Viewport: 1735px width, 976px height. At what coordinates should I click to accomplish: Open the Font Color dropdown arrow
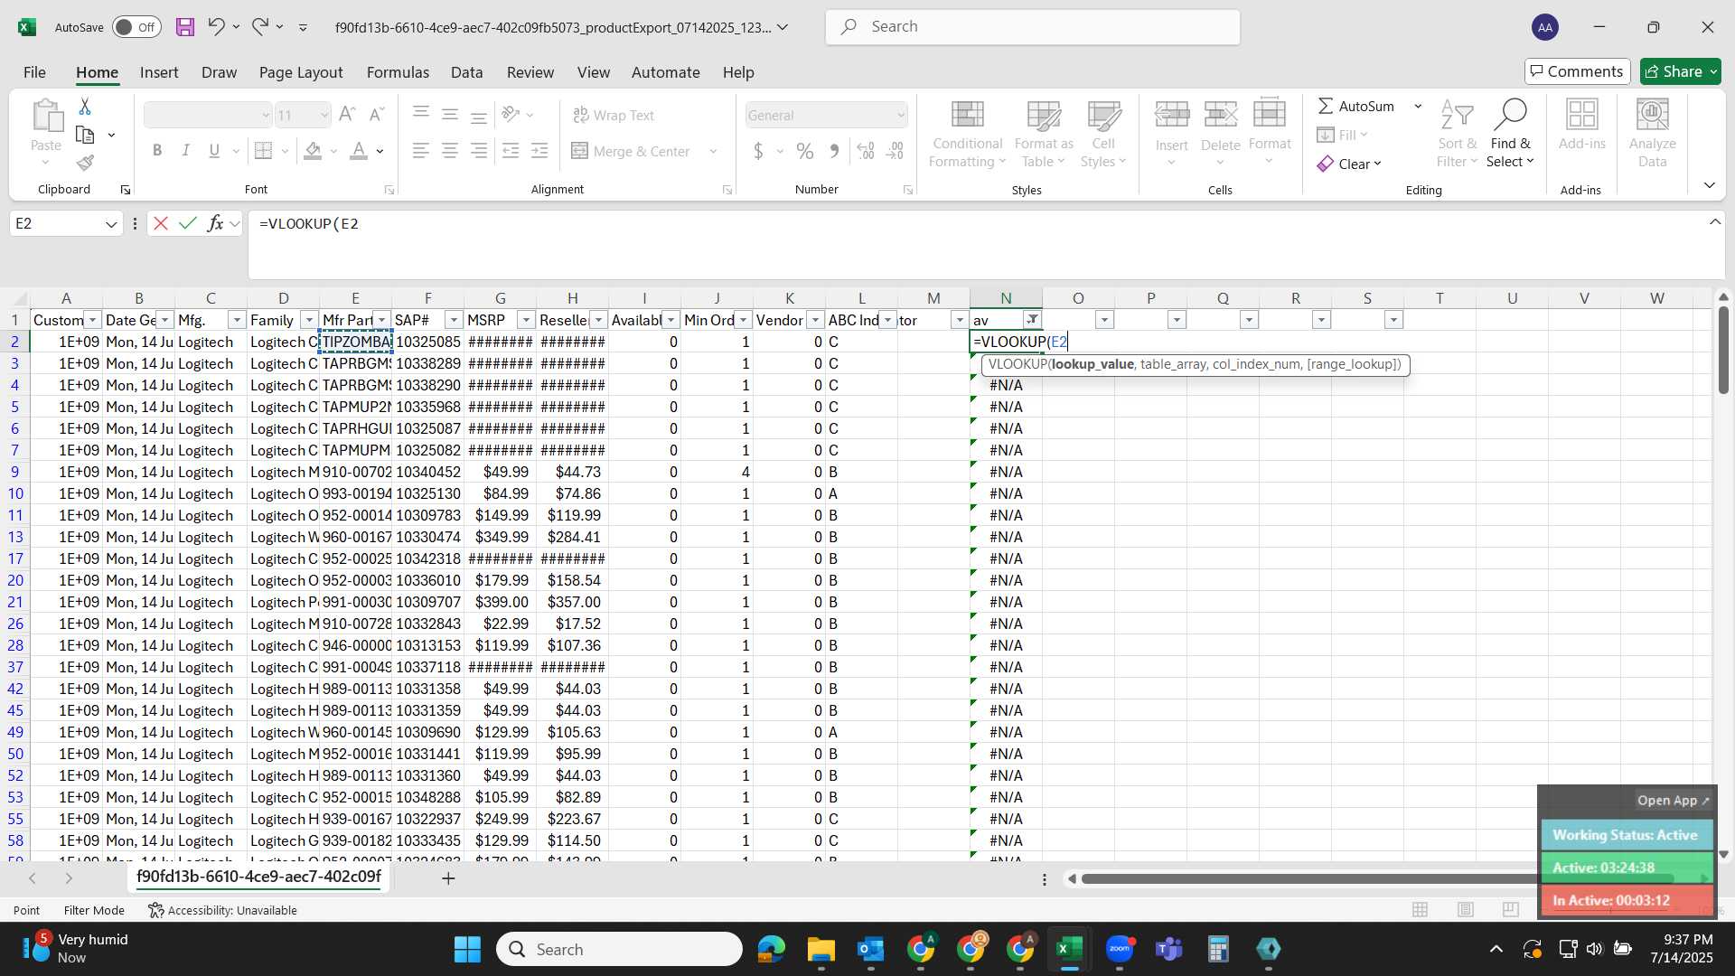pos(380,152)
